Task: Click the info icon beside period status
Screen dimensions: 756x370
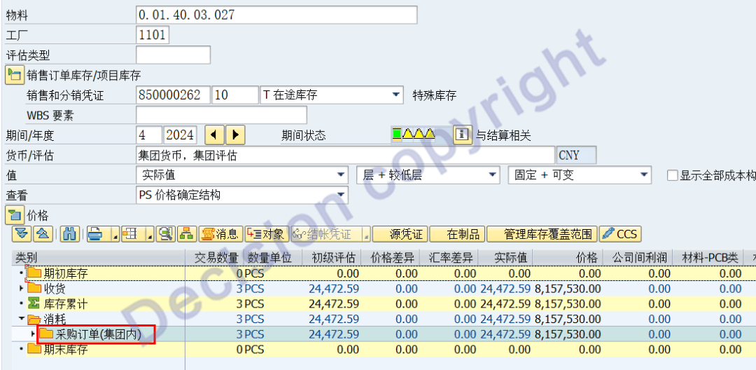Action: coord(462,135)
